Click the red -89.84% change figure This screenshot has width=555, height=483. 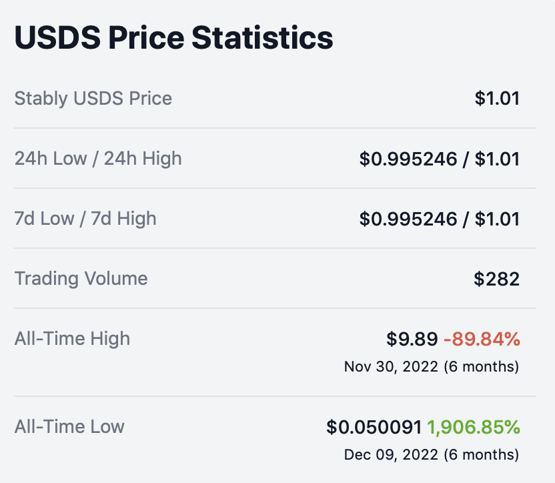(x=482, y=339)
